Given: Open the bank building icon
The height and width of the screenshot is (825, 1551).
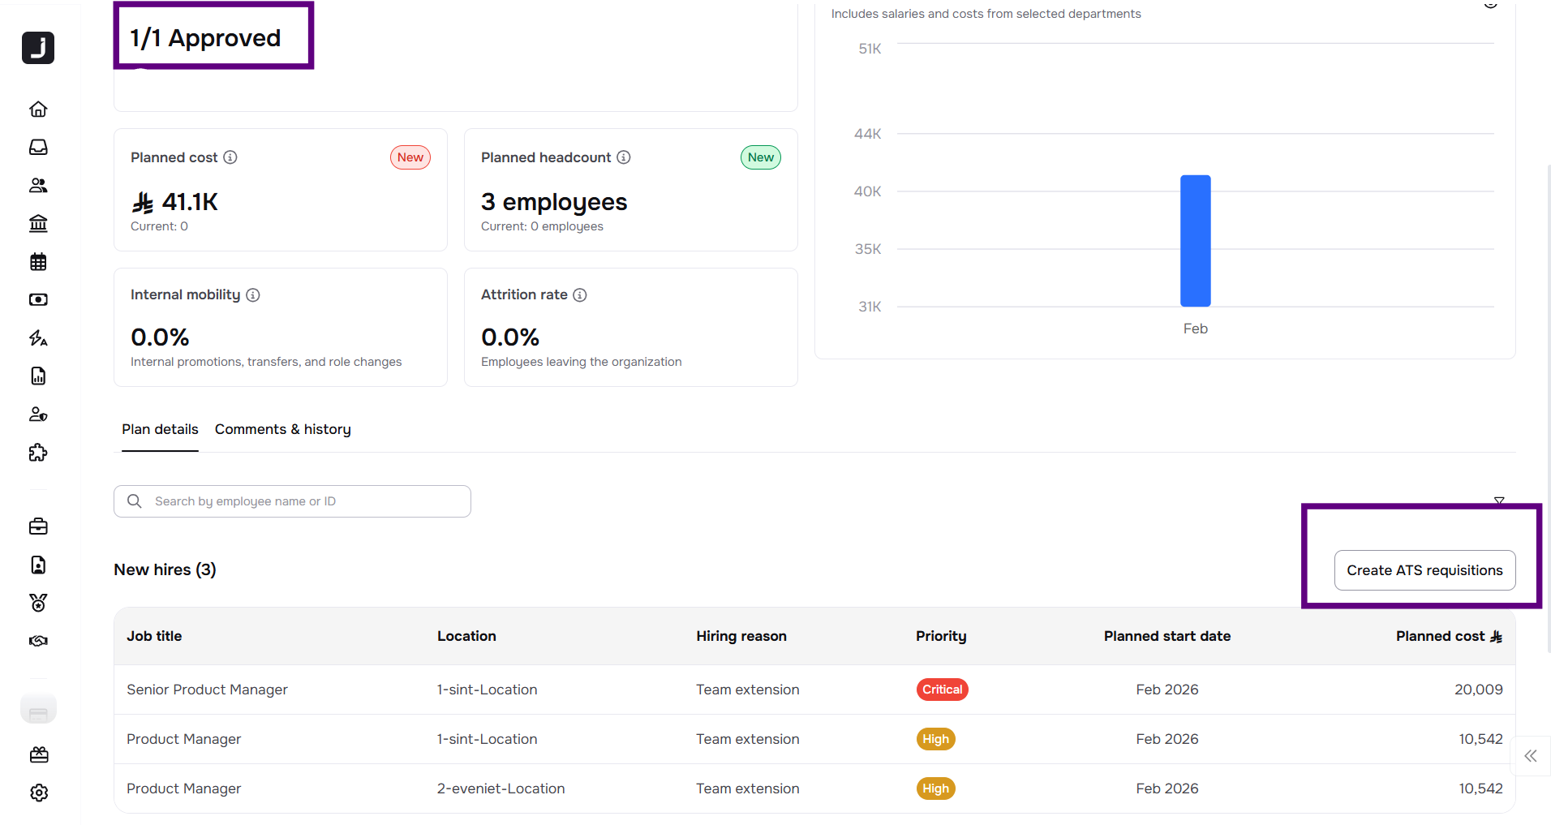Looking at the screenshot, I should [x=38, y=224].
